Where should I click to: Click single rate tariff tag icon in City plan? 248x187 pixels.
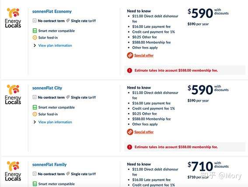[x=68, y=97]
